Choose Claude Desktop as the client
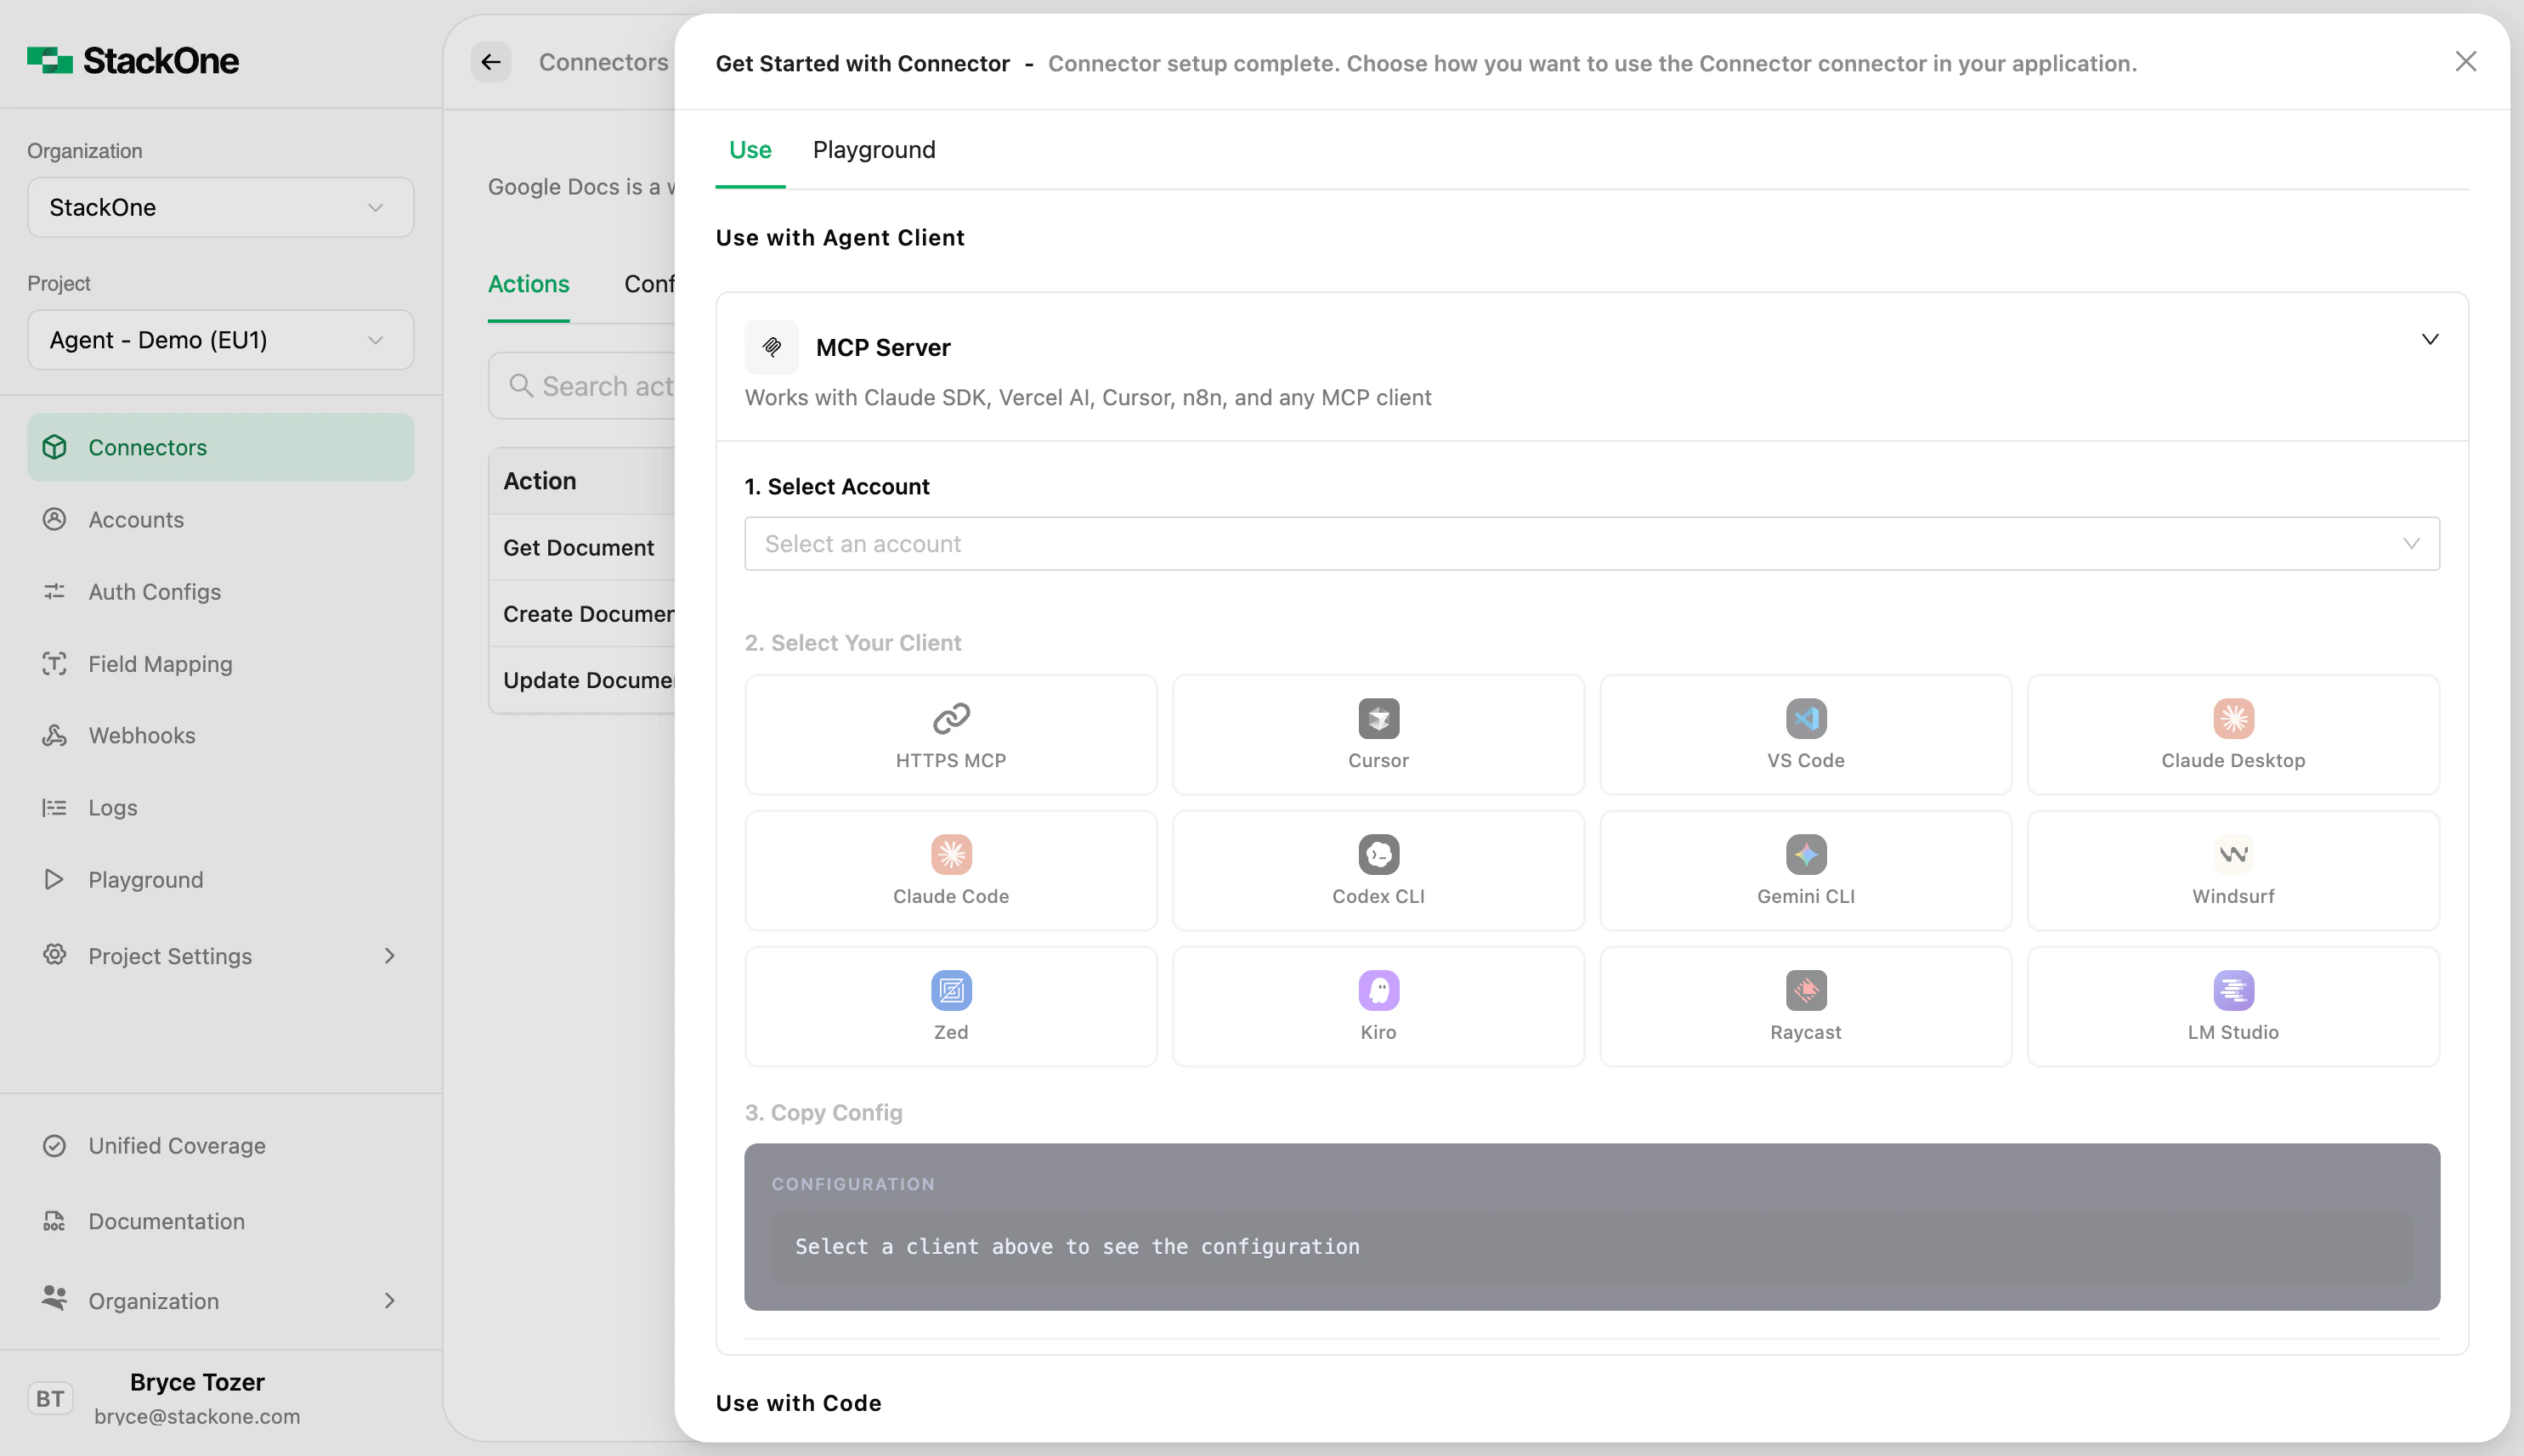The image size is (2524, 1456). [x=2232, y=734]
